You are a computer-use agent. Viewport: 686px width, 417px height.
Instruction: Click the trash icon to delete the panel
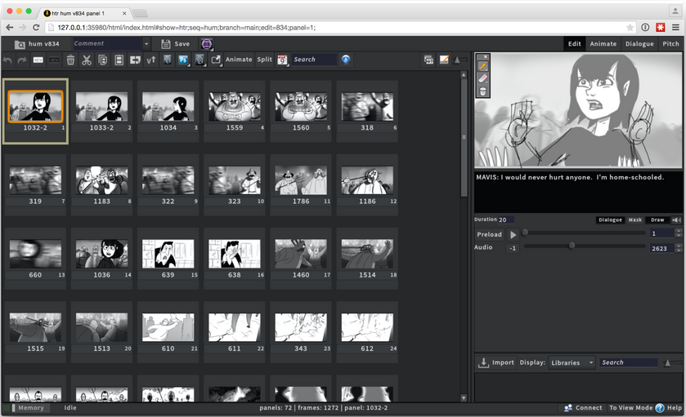point(70,60)
